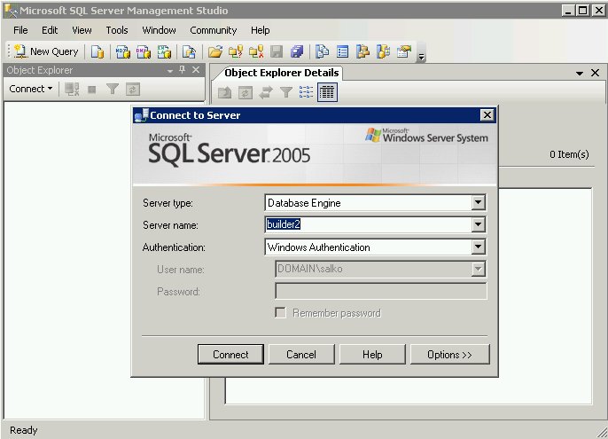The width and height of the screenshot is (608, 439).
Task: Click the Cancel button
Action: click(x=301, y=355)
